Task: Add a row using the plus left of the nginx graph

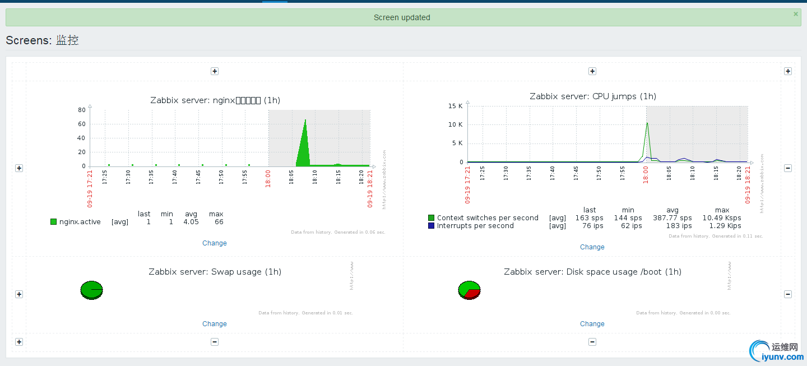Action: coord(19,168)
